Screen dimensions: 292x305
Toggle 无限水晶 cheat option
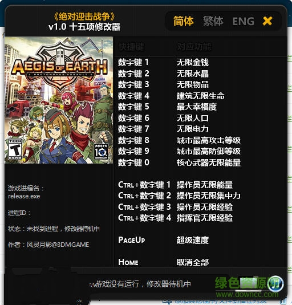(x=193, y=74)
